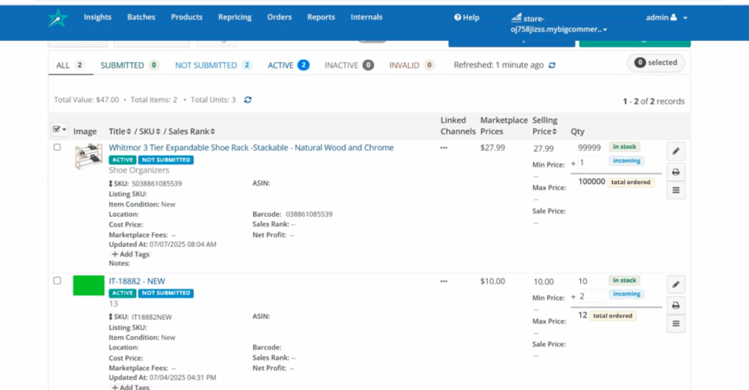Print label for IT-18882 row

676,305
